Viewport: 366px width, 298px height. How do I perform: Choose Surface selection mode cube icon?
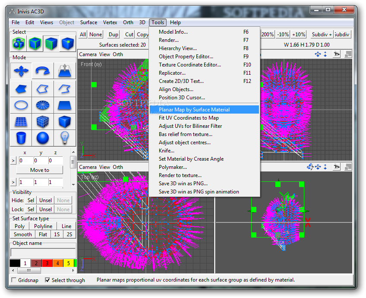(51, 44)
